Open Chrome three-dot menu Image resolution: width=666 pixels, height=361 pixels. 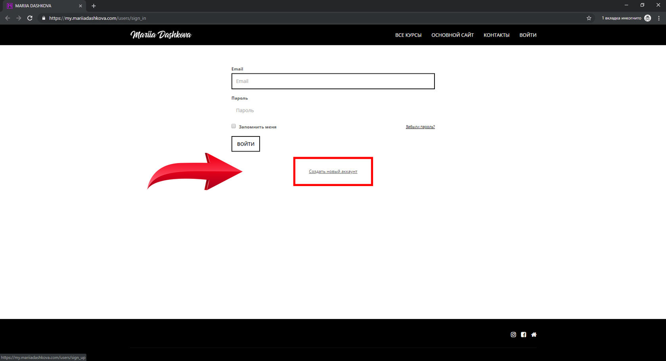coord(659,18)
